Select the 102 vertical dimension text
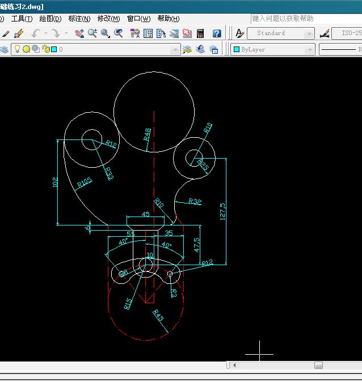The width and height of the screenshot is (362, 387). 55,182
